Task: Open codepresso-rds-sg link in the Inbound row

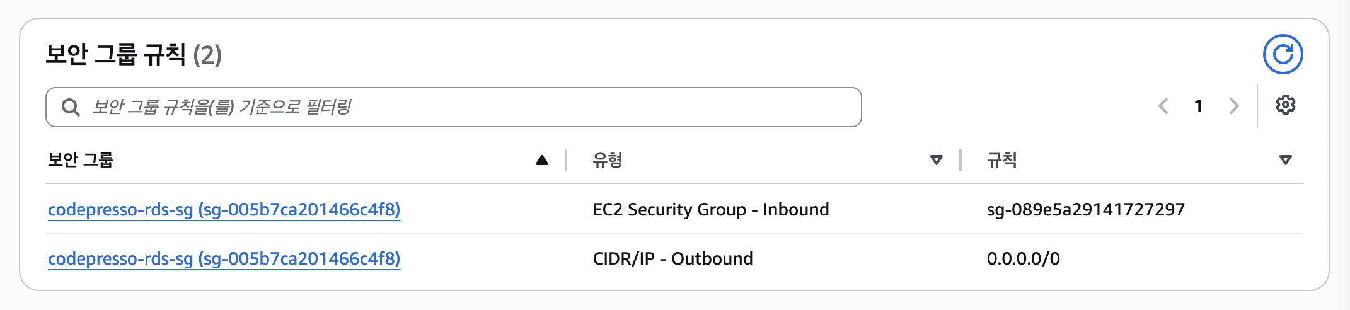Action: point(224,210)
